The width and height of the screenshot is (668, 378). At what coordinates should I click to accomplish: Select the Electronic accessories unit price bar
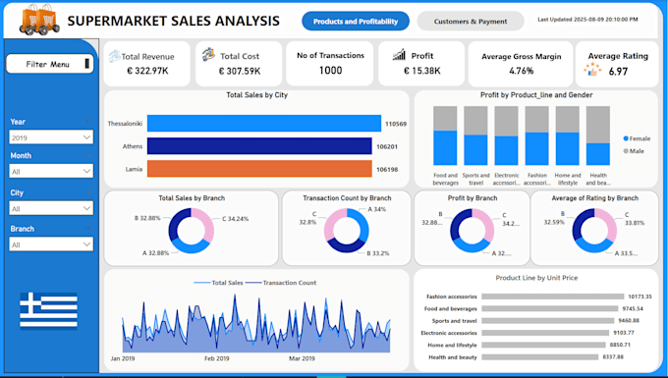pos(546,333)
